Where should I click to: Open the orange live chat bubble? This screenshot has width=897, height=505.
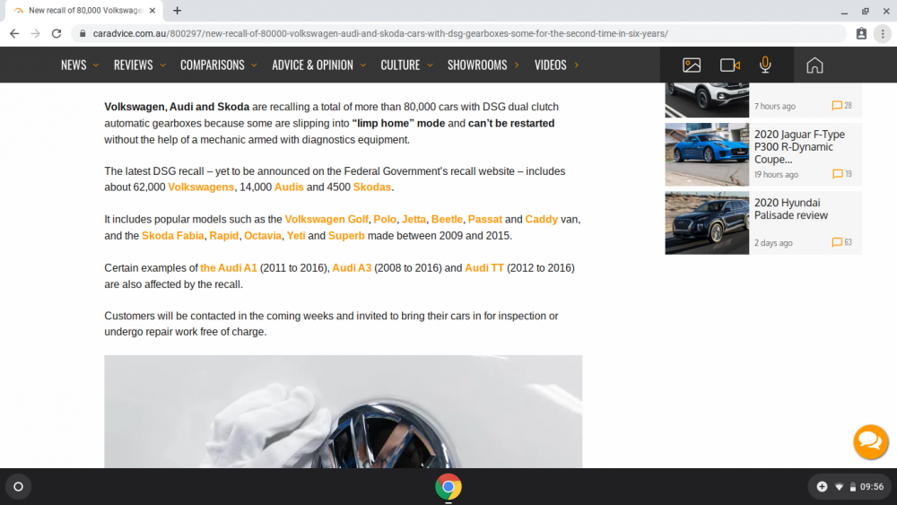[871, 441]
